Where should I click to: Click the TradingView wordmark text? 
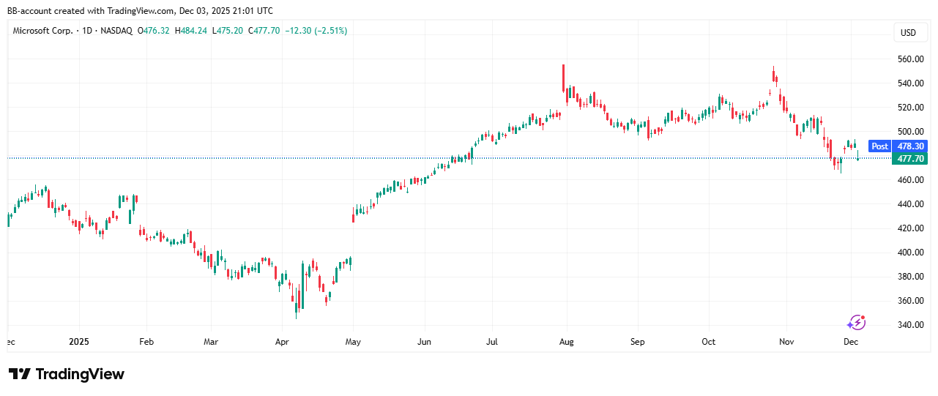click(80, 374)
